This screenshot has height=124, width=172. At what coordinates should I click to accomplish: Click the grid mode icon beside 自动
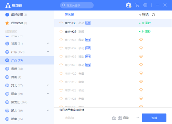pyautogui.click(x=120, y=118)
